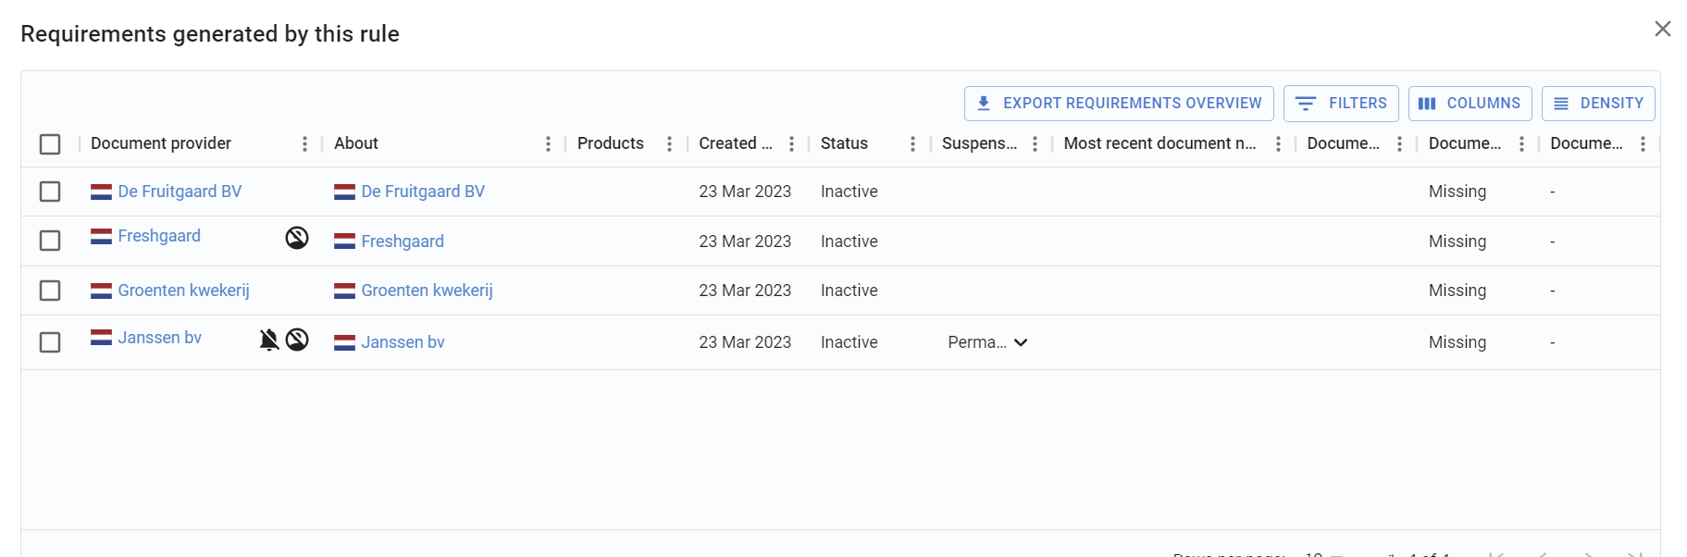Image resolution: width=1687 pixels, height=557 pixels.
Task: Open the Filters panel
Action: pos(1341,104)
